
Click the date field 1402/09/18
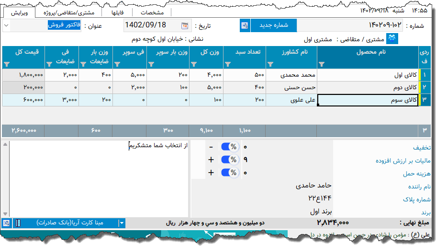coord(157,25)
